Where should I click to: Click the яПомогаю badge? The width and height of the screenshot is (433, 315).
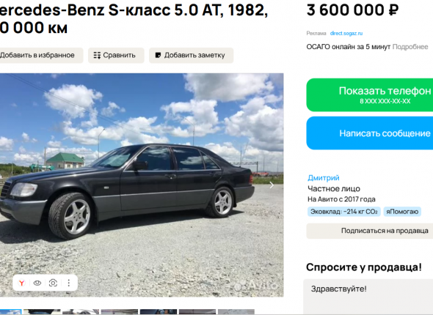click(402, 212)
